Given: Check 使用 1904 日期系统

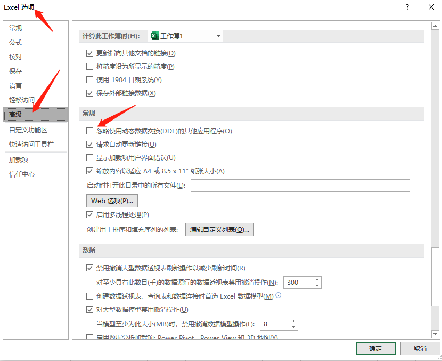Looking at the screenshot, I should tap(89, 80).
